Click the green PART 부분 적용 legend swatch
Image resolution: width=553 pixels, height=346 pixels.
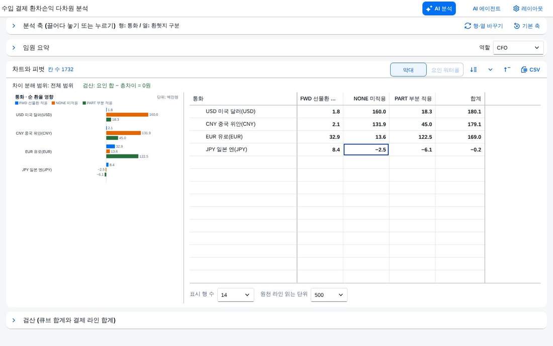84,103
